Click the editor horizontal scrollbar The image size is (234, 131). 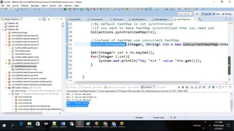[138, 82]
